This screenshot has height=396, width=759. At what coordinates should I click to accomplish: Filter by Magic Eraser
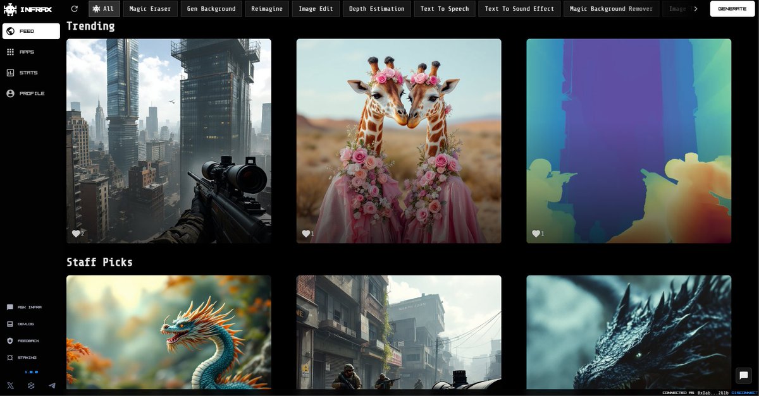click(150, 9)
